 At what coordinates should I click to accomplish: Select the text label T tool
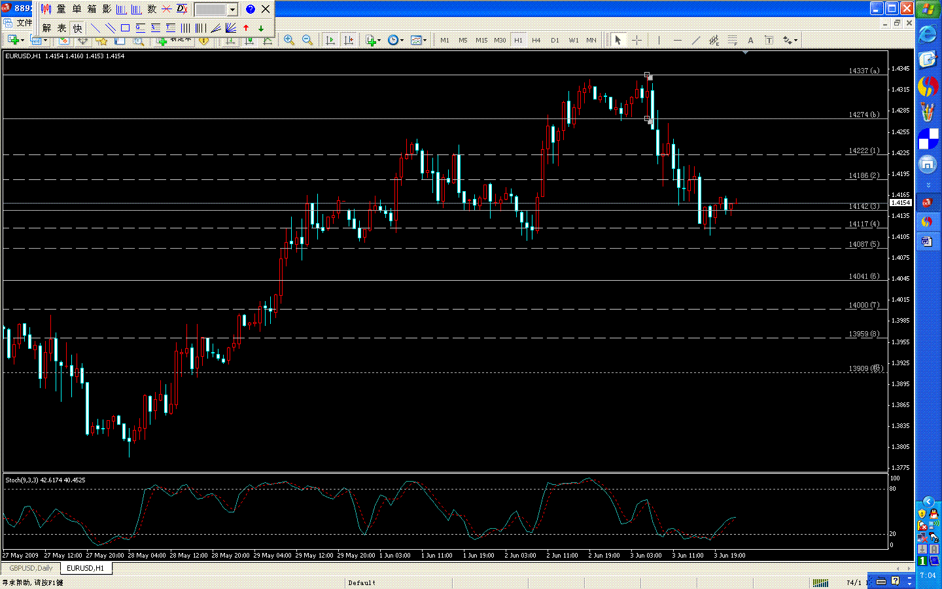coord(769,41)
